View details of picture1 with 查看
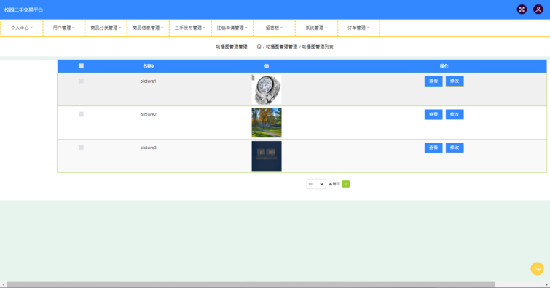Screen dimensions: 550x288 pyautogui.click(x=433, y=81)
